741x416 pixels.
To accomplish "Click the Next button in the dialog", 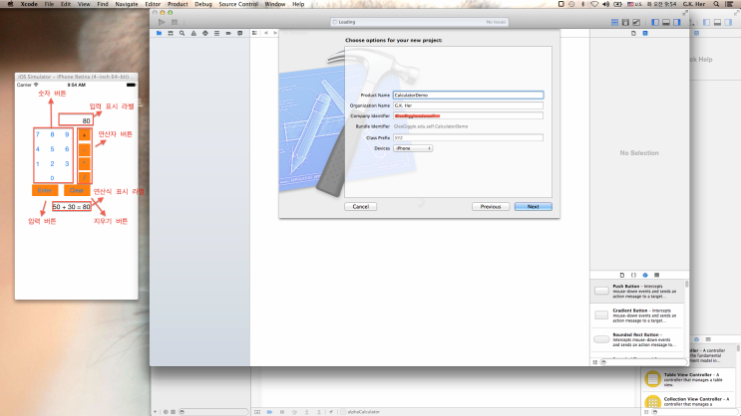I will [x=534, y=207].
